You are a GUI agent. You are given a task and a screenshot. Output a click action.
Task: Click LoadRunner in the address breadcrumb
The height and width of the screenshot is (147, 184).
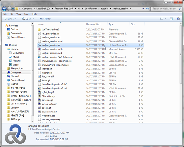click(x=91, y=9)
